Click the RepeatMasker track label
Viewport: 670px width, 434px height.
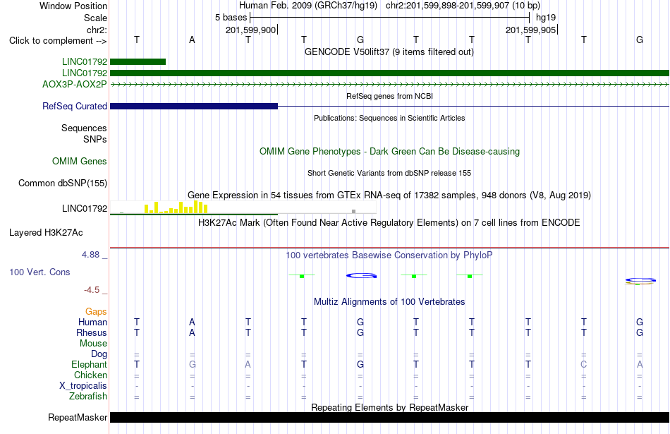point(78,417)
